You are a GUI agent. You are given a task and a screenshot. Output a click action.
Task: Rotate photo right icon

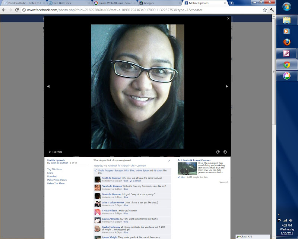click(x=225, y=152)
